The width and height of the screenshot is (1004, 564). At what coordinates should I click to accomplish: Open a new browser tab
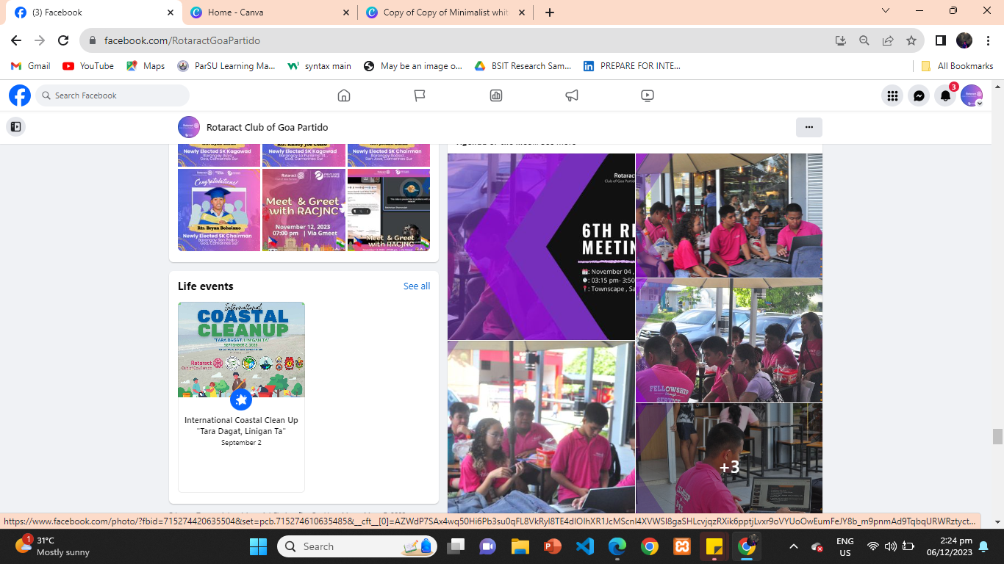[x=550, y=12]
